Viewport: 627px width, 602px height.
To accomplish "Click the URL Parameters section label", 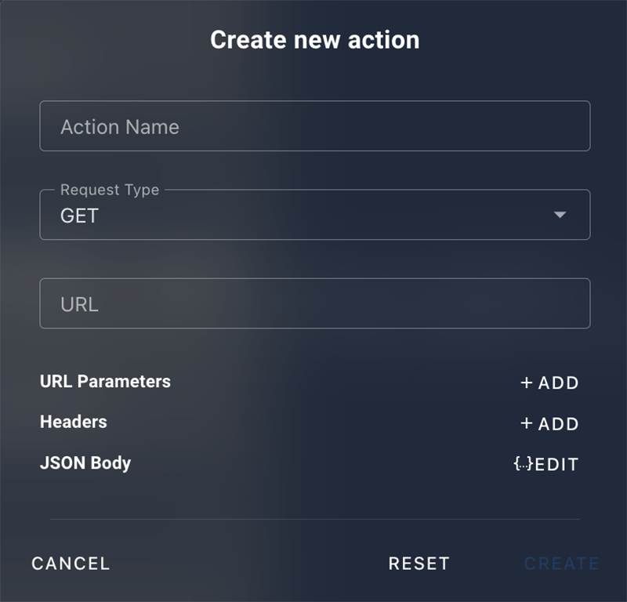I will pyautogui.click(x=105, y=381).
